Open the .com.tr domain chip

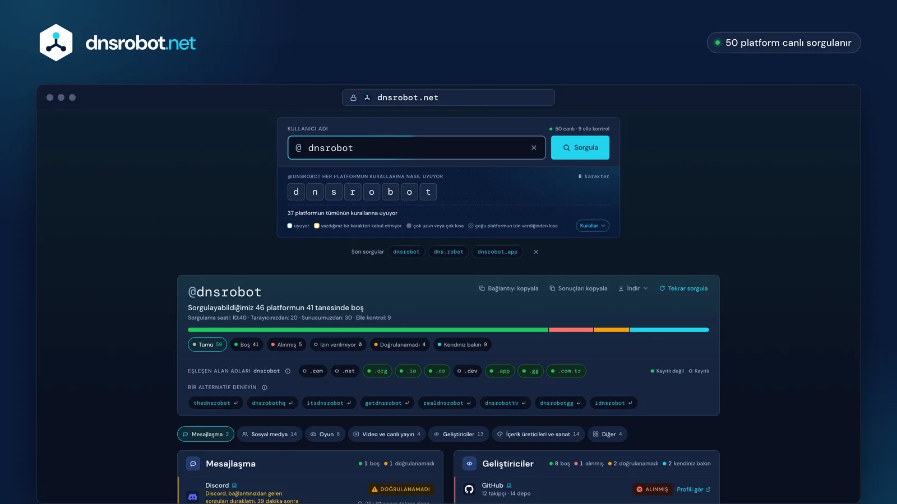coord(566,371)
